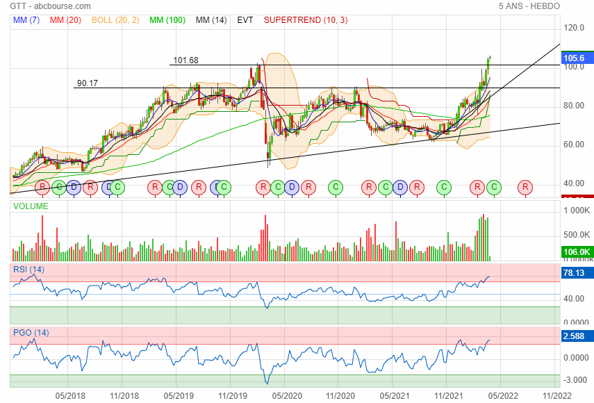Click the lone C event marker above 11/2021

tap(444, 187)
